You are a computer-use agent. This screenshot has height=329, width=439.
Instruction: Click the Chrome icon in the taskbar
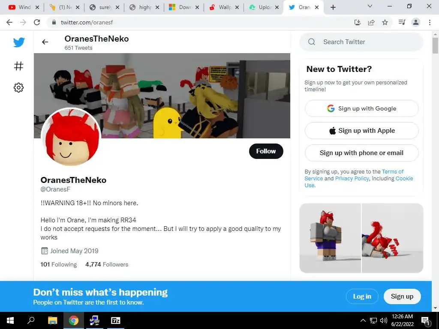[x=74, y=320]
